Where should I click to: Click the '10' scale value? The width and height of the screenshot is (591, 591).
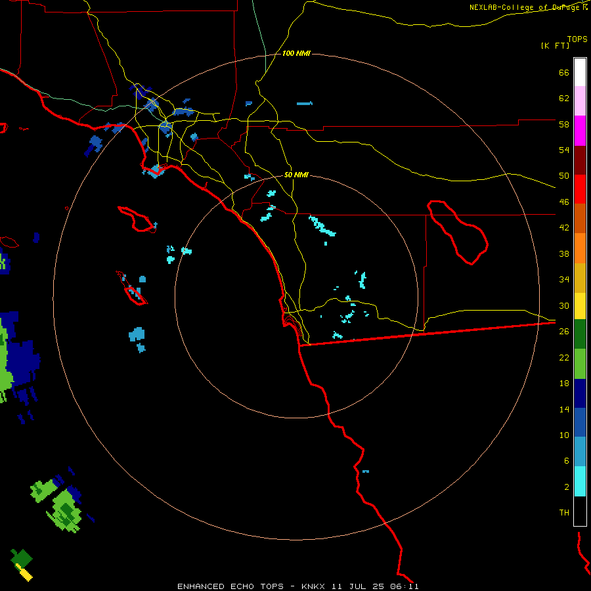564,435
